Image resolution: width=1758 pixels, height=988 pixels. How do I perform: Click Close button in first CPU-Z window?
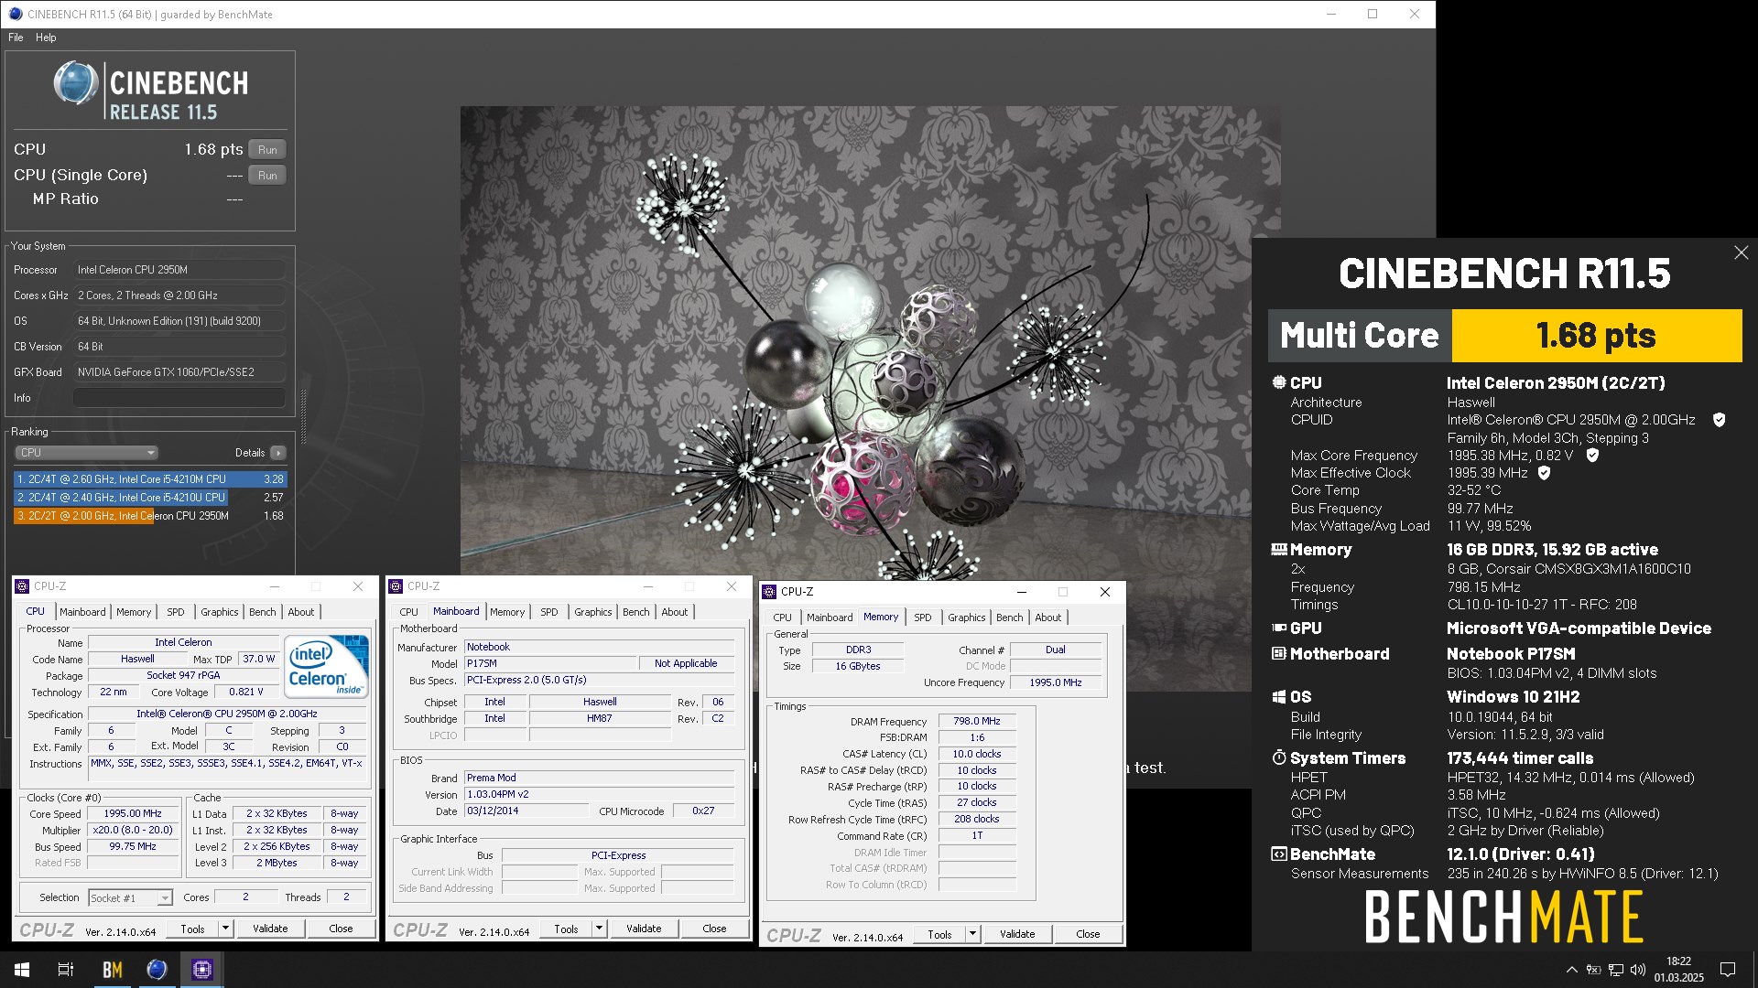(341, 929)
